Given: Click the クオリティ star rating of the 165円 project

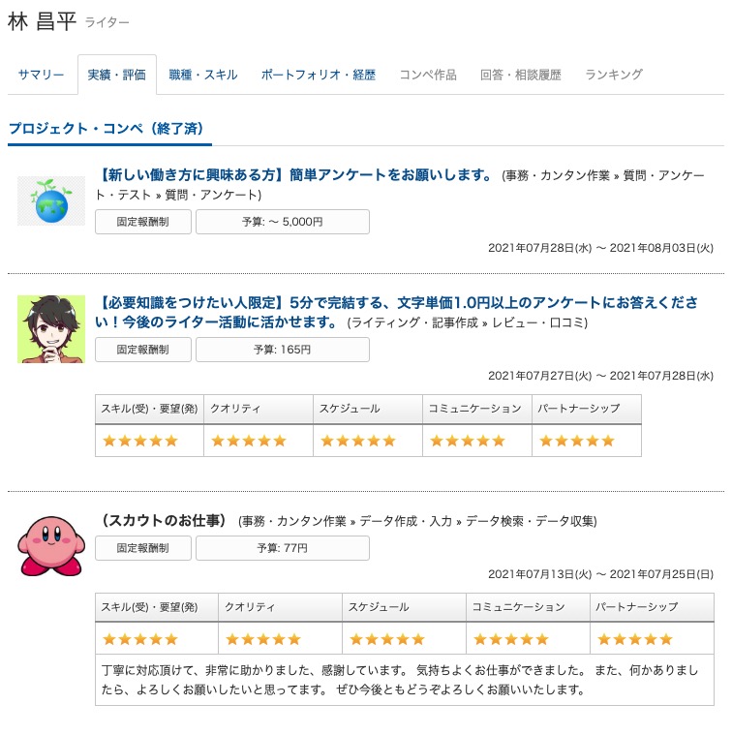Looking at the screenshot, I should [249, 441].
